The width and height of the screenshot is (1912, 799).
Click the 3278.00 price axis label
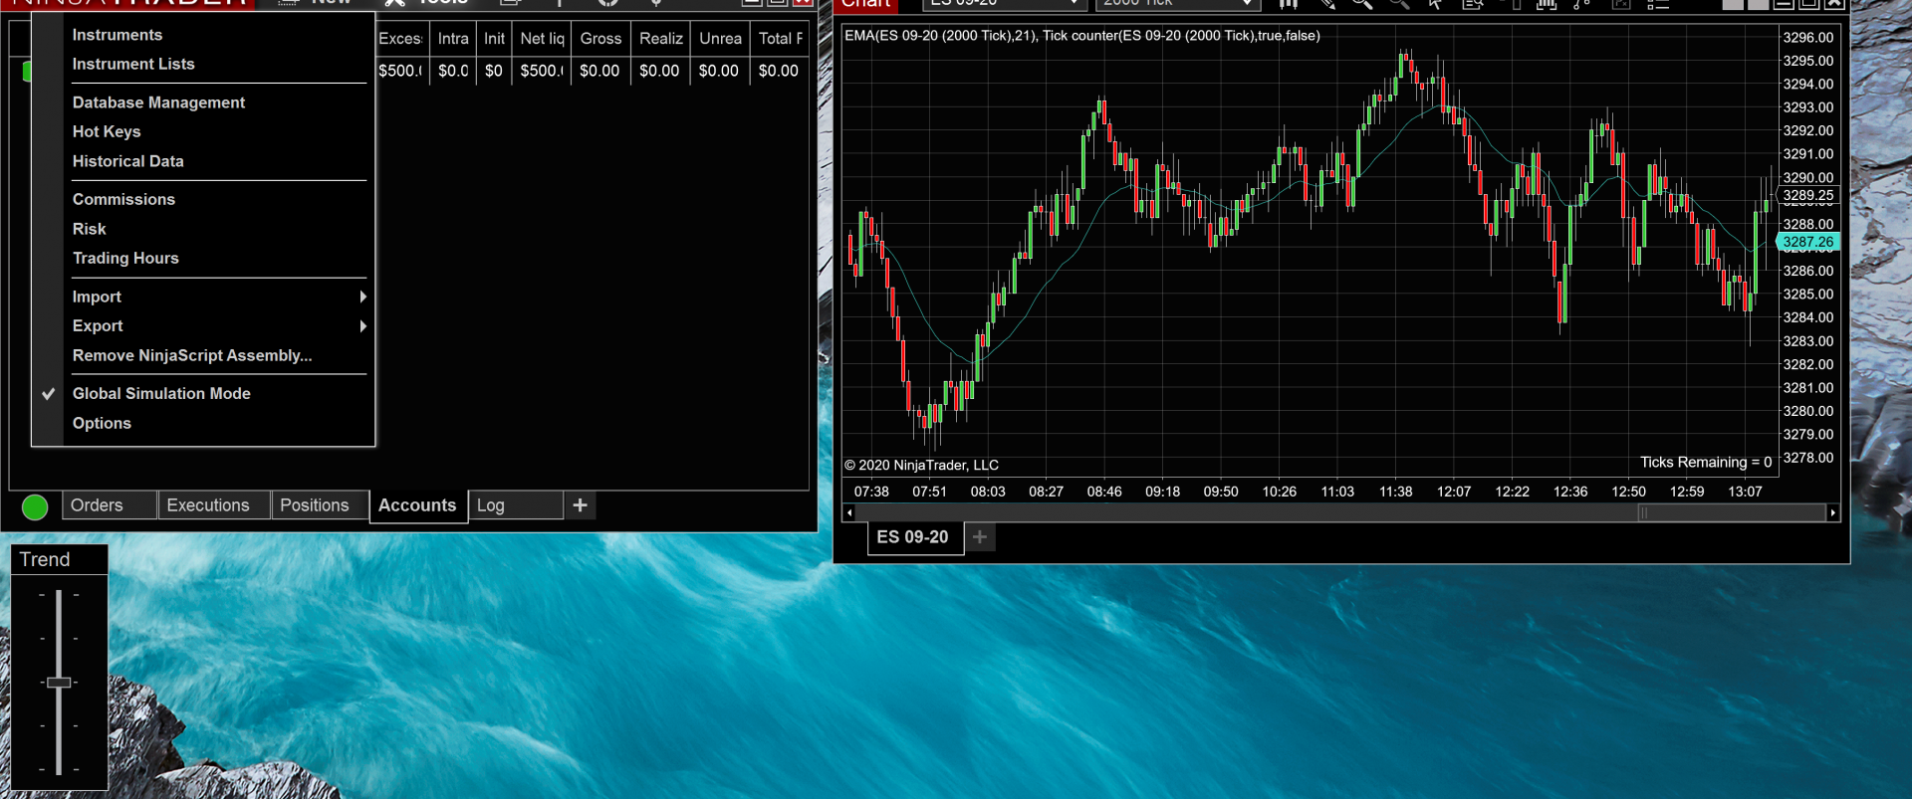click(1807, 458)
